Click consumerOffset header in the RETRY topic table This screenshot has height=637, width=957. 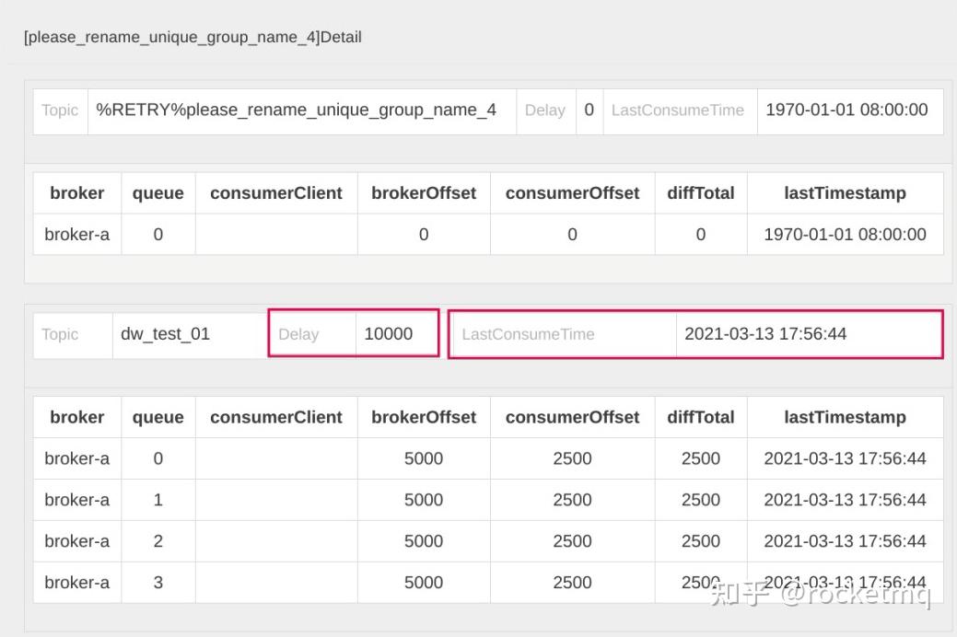[572, 193]
